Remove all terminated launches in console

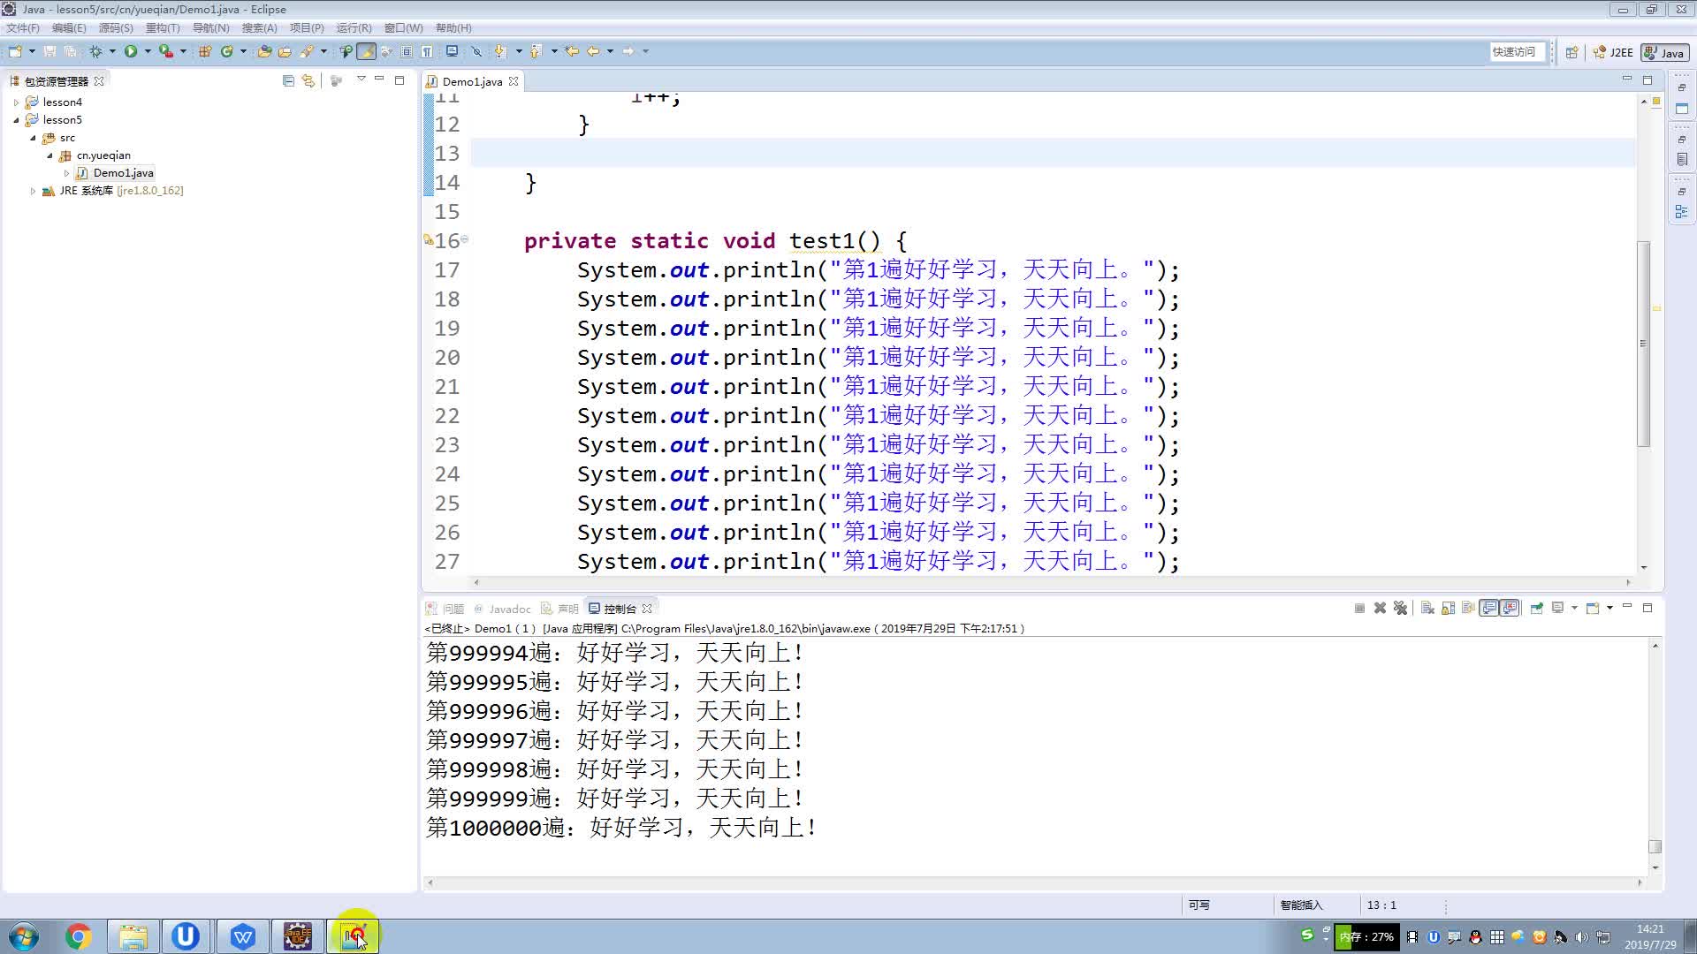coord(1401,608)
